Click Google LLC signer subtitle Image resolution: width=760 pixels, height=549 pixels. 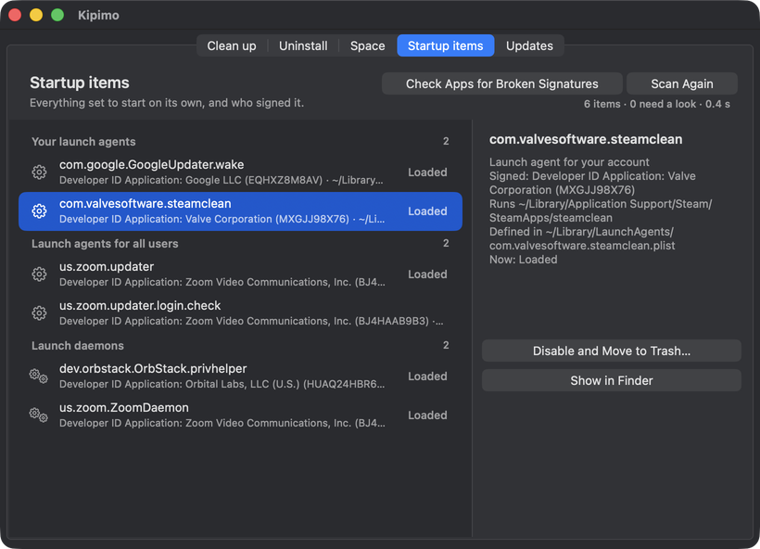(222, 180)
